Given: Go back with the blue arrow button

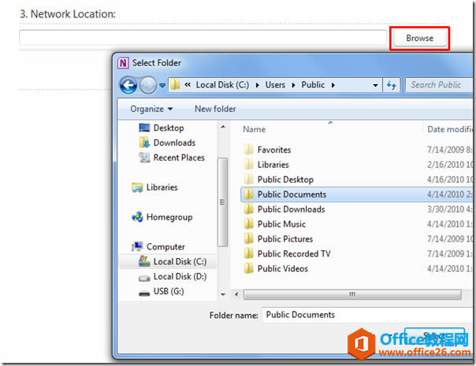Looking at the screenshot, I should tap(128, 85).
